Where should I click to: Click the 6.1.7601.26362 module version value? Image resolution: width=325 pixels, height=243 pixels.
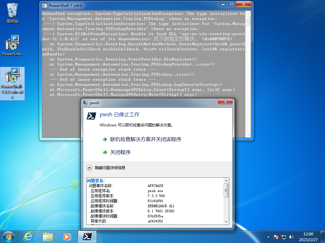click(161, 211)
